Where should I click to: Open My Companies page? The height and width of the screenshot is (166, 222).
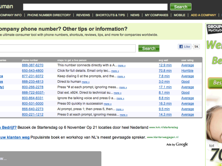157,15
